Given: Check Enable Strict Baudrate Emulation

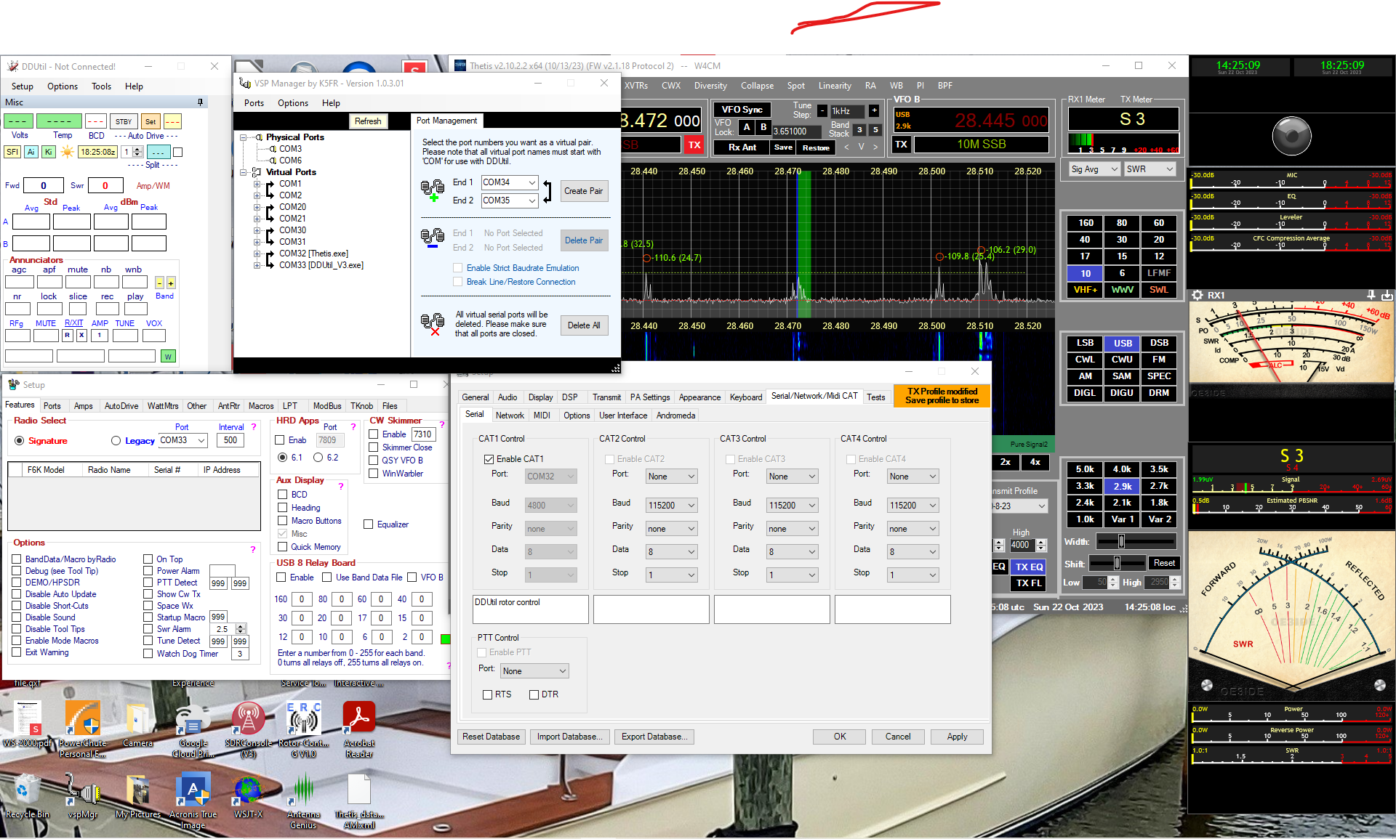Looking at the screenshot, I should click(458, 268).
